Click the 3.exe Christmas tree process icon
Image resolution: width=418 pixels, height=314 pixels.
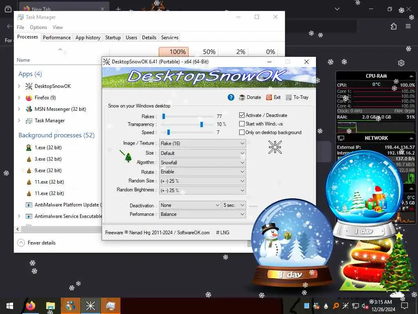point(29,159)
